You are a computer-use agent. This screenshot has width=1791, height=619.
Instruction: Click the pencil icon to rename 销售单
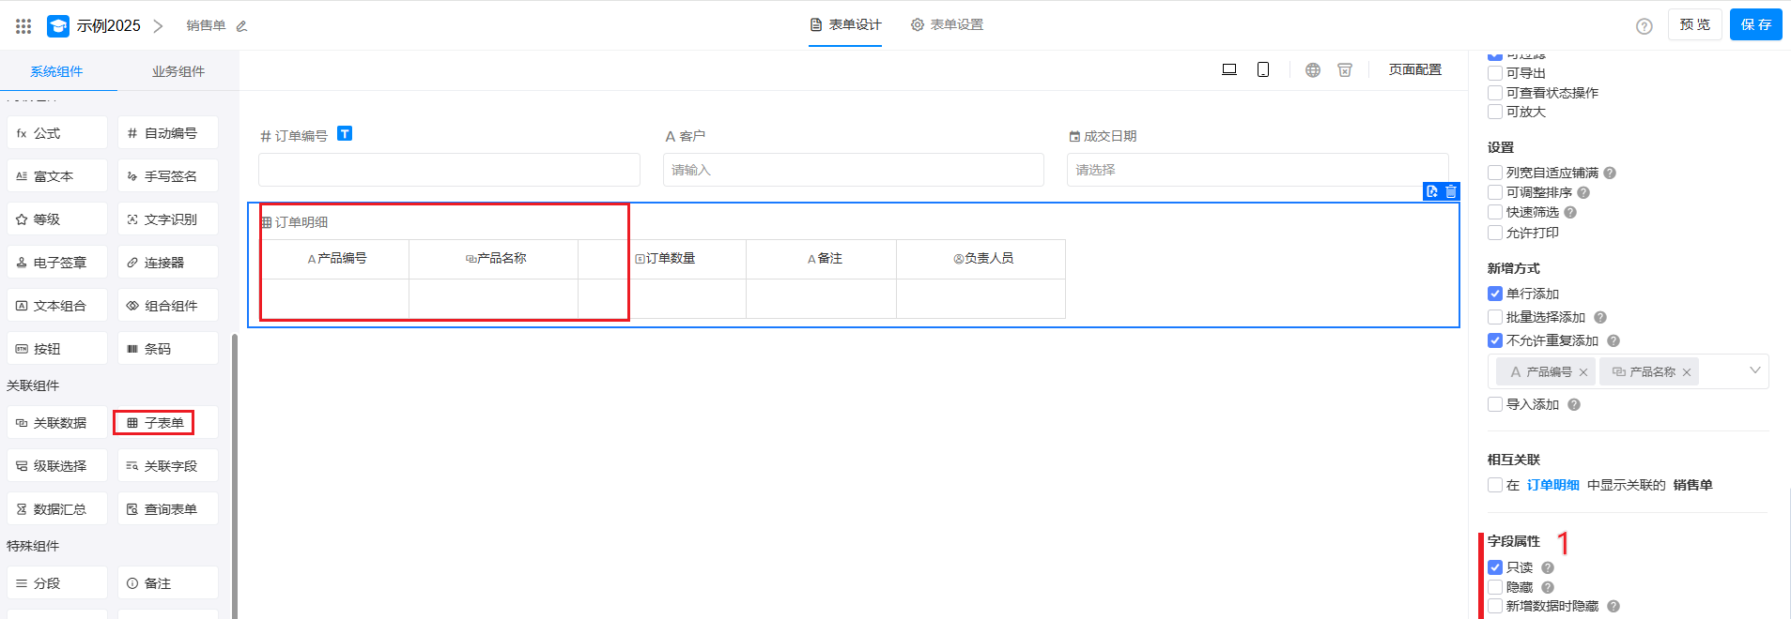(241, 26)
